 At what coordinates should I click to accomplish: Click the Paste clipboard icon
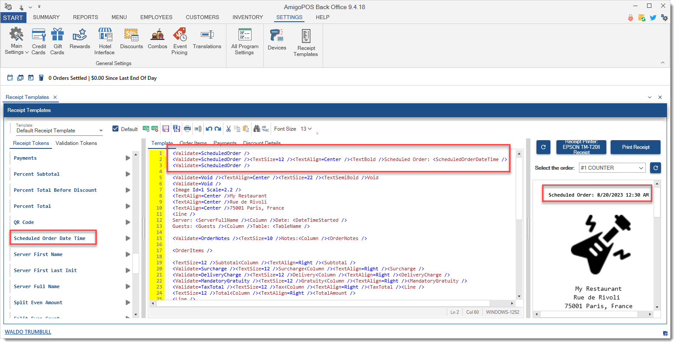click(246, 129)
